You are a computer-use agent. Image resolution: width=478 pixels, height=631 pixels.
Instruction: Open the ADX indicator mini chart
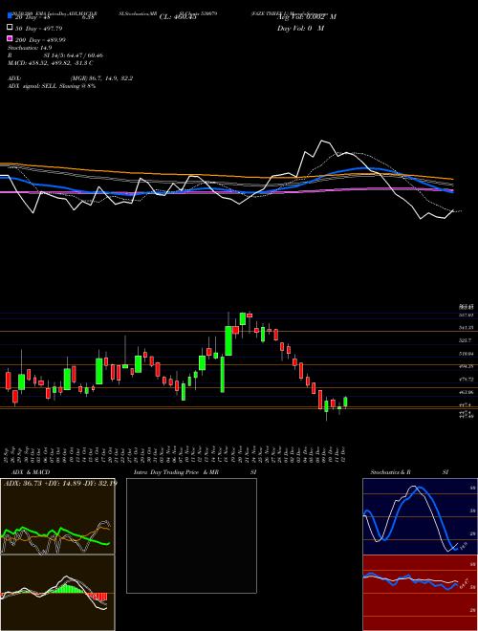[57, 516]
